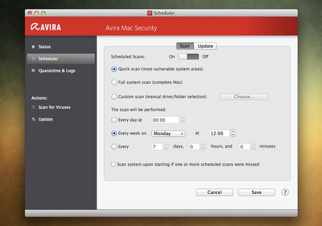The height and width of the screenshot is (226, 322).
Task: Minimize window with the yellow button
Action: click(x=37, y=13)
